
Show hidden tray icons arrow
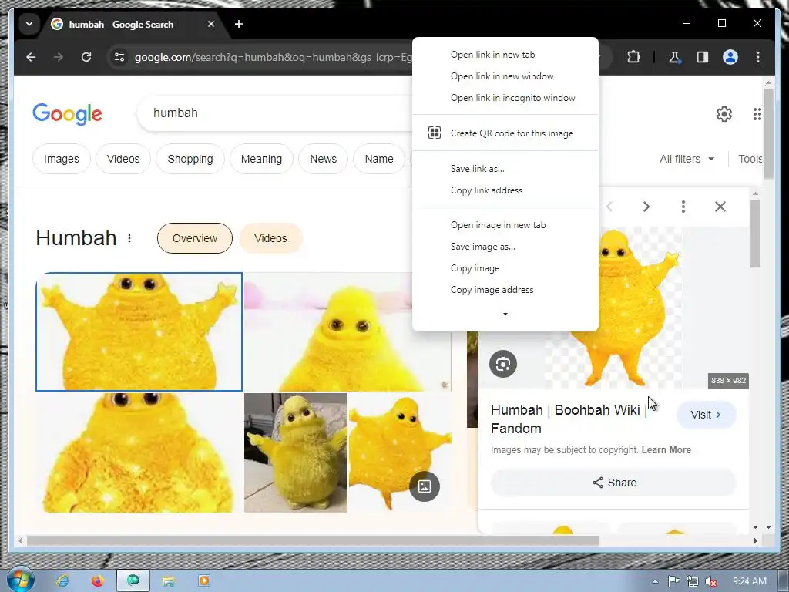(655, 581)
